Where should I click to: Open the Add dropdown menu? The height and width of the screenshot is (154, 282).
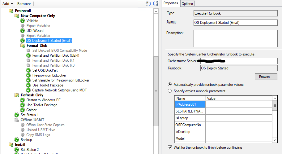(x=8, y=4)
